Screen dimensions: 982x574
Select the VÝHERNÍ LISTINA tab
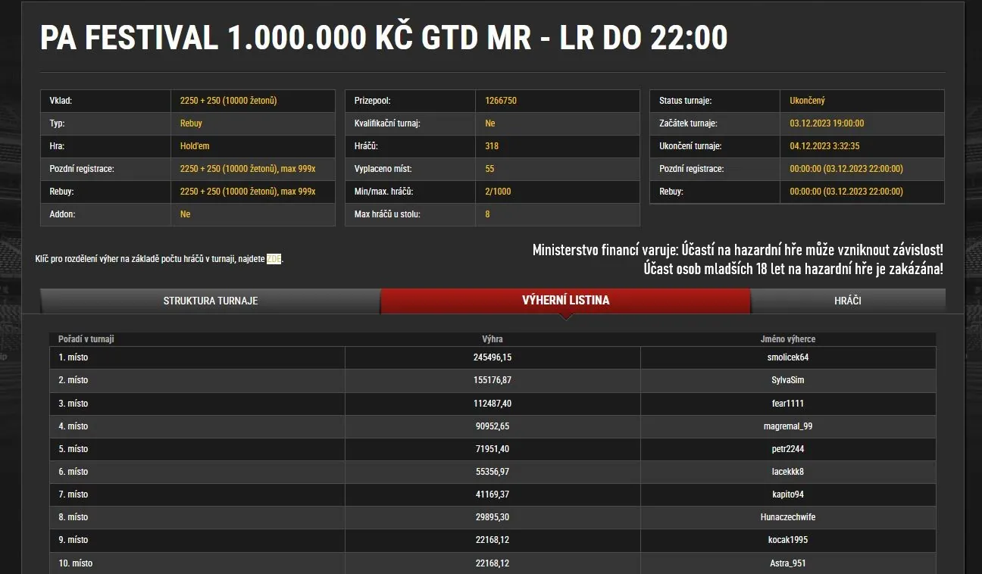pos(566,300)
